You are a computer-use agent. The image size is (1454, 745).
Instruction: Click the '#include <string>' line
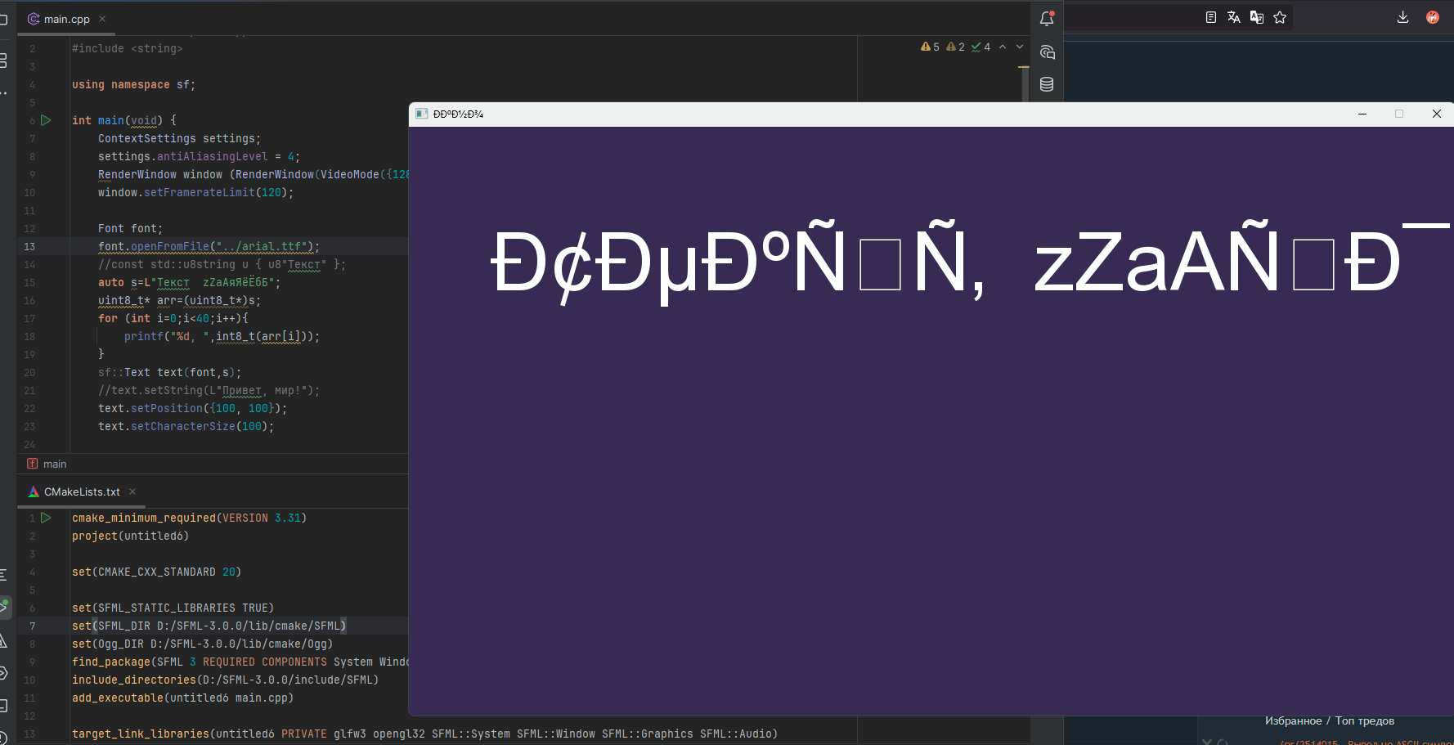pos(128,48)
